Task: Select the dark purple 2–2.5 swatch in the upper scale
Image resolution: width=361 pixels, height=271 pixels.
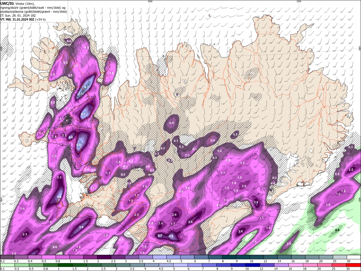Action: (104, 257)
